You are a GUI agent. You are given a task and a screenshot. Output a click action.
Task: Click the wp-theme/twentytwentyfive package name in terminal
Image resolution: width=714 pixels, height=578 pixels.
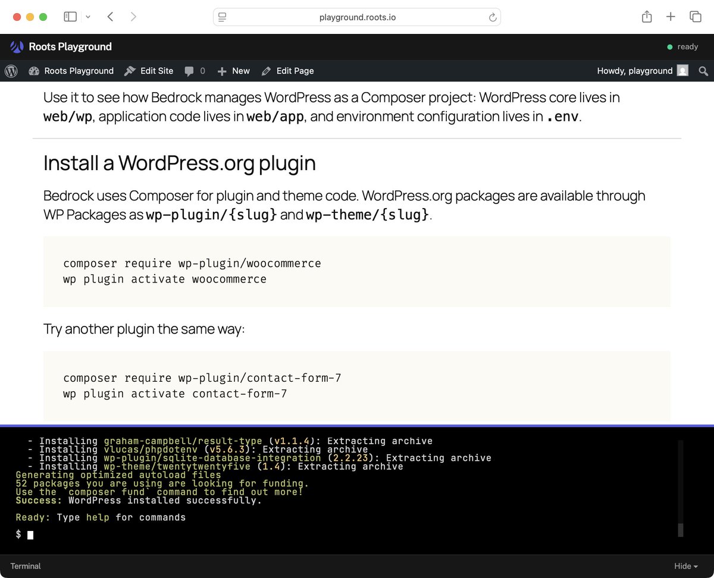point(177,467)
